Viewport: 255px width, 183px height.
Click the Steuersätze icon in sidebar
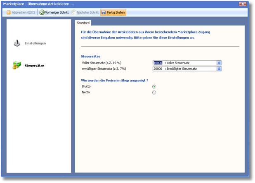coord(17,65)
